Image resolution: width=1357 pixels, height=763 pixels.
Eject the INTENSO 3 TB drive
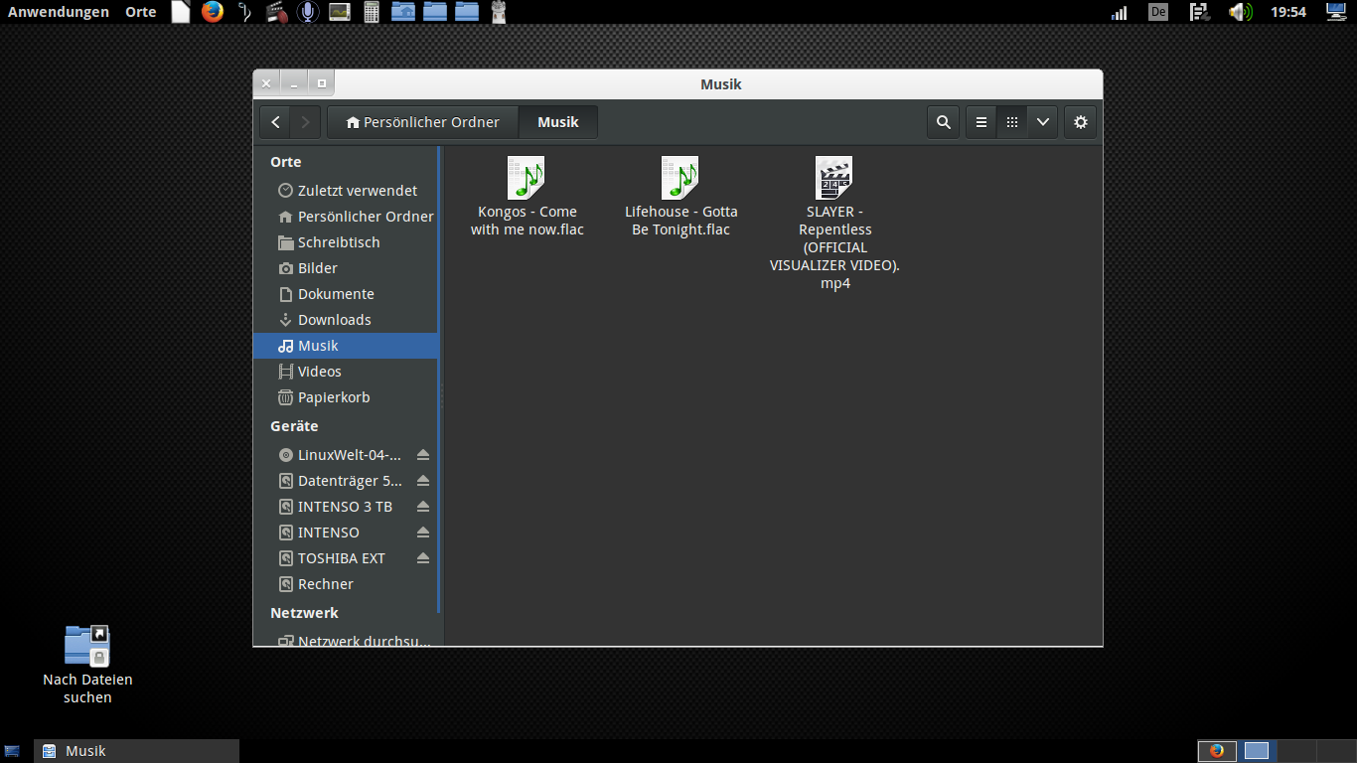[x=423, y=507]
